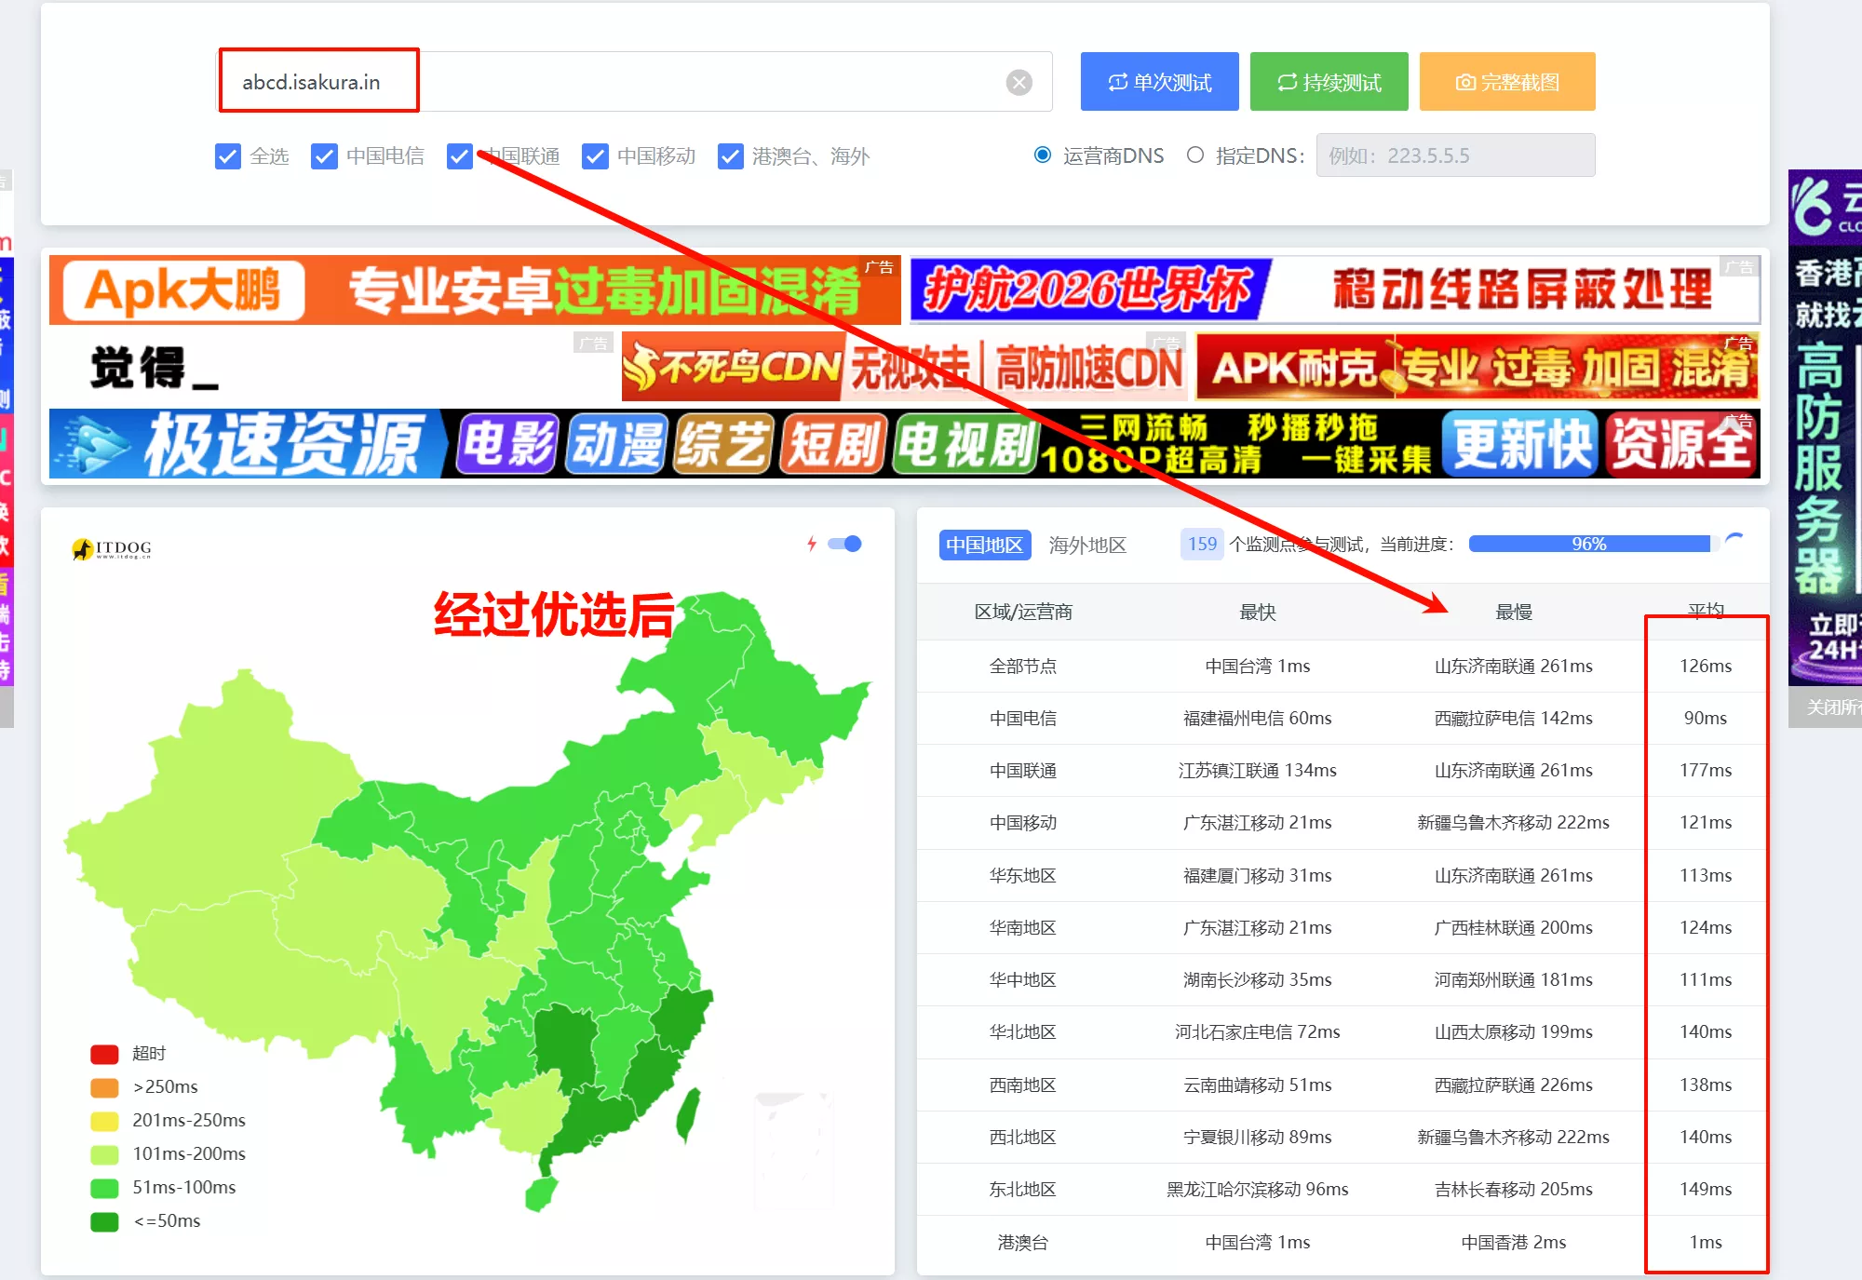The height and width of the screenshot is (1280, 1862).
Task: Open the 护航2026世界杯 advertisement banner
Action: click(1334, 290)
